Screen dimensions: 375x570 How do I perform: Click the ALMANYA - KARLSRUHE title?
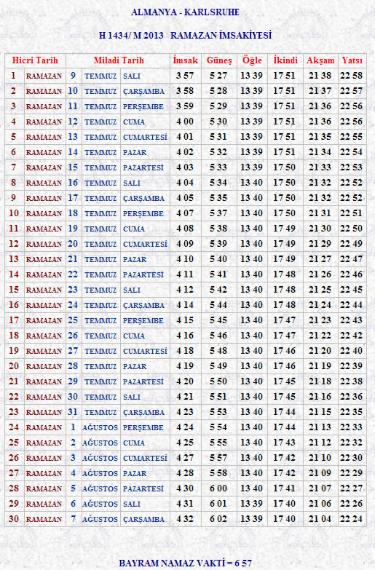pyautogui.click(x=185, y=12)
